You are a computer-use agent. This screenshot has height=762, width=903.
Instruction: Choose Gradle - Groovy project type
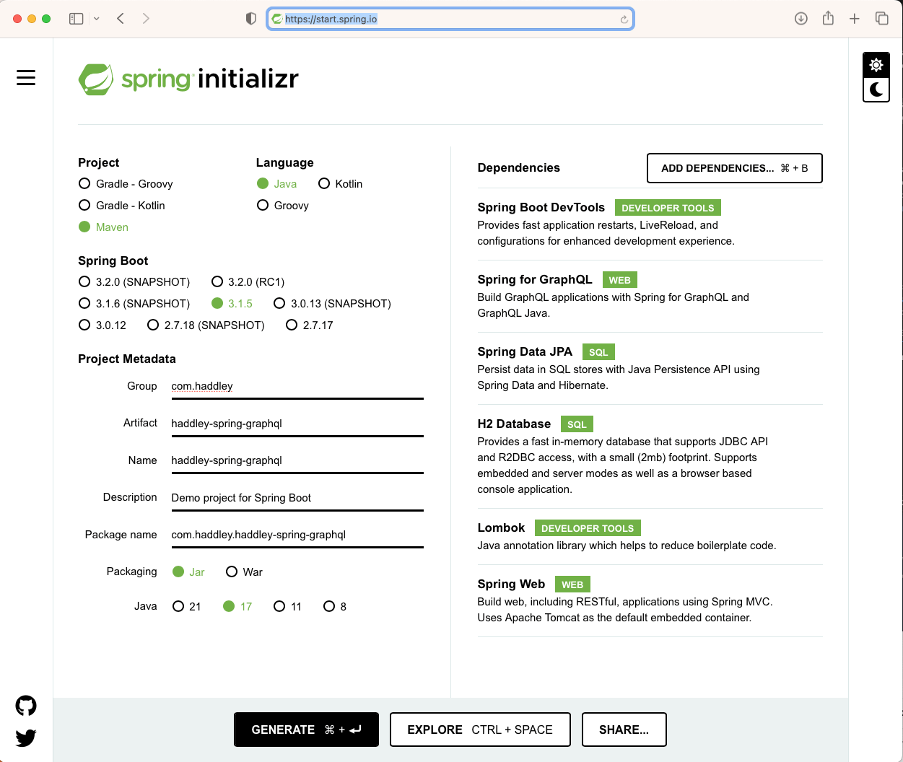pos(85,184)
